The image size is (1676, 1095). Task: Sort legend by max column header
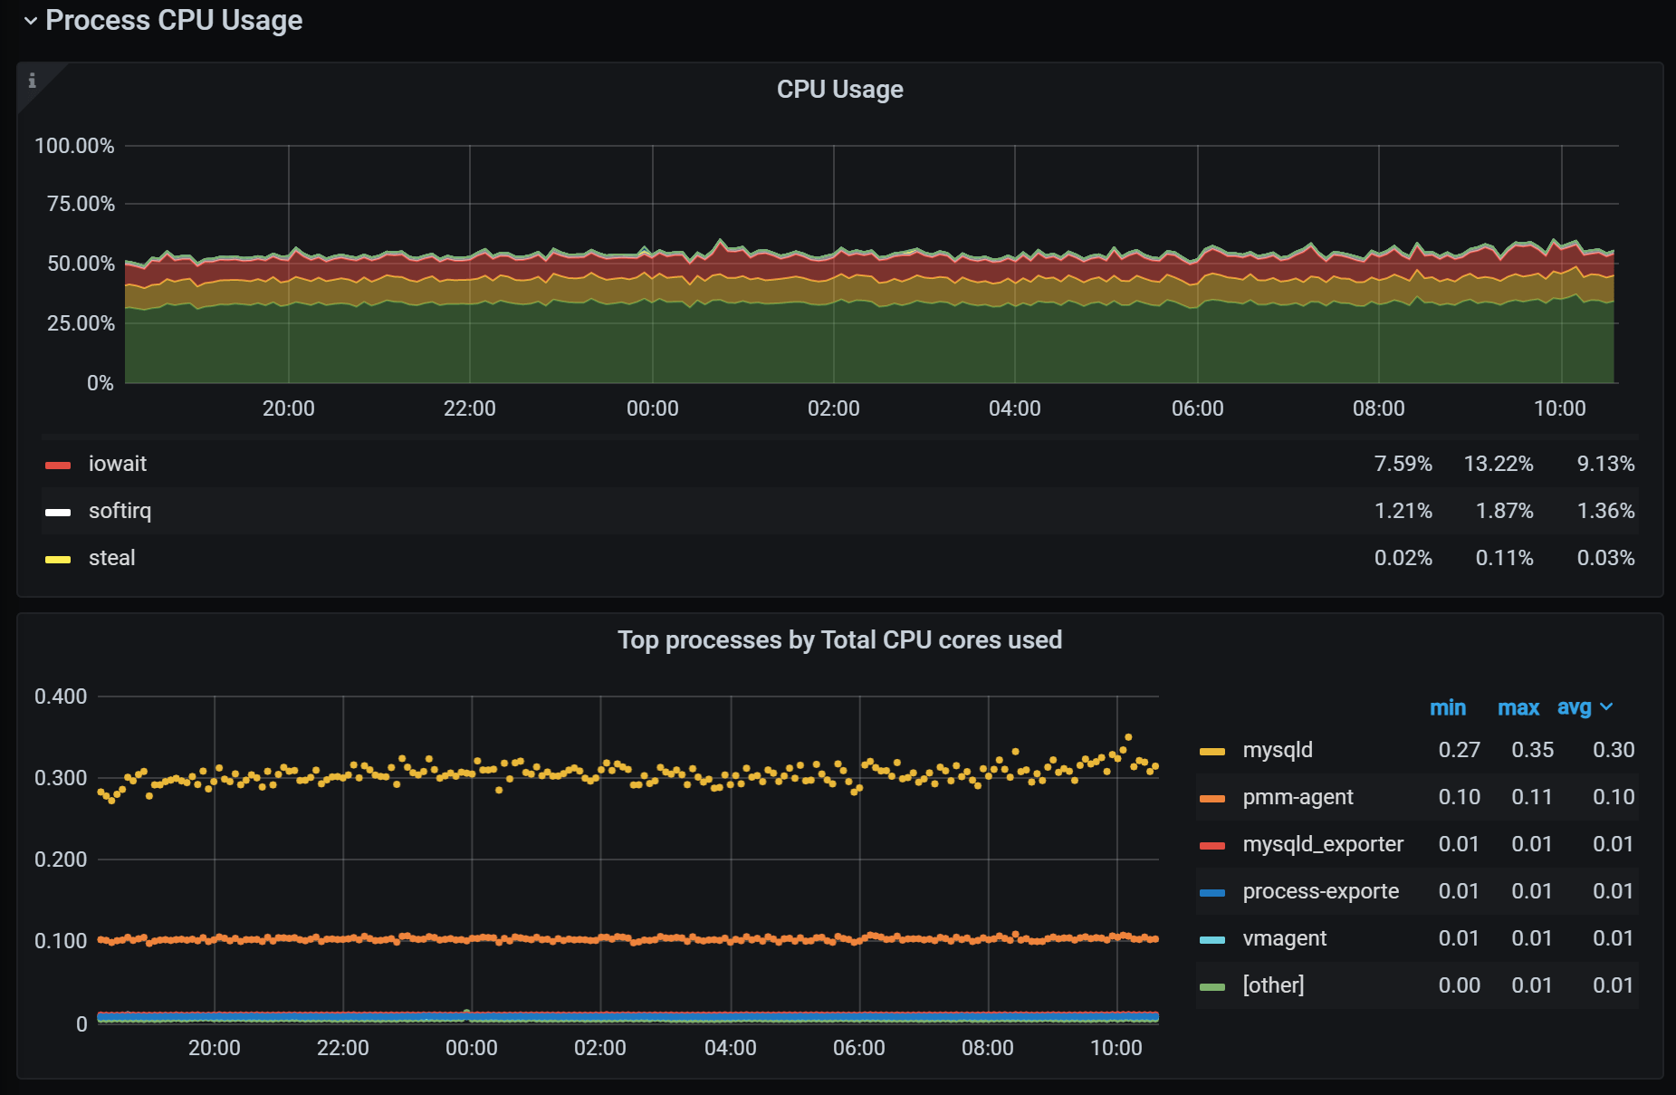click(x=1518, y=707)
